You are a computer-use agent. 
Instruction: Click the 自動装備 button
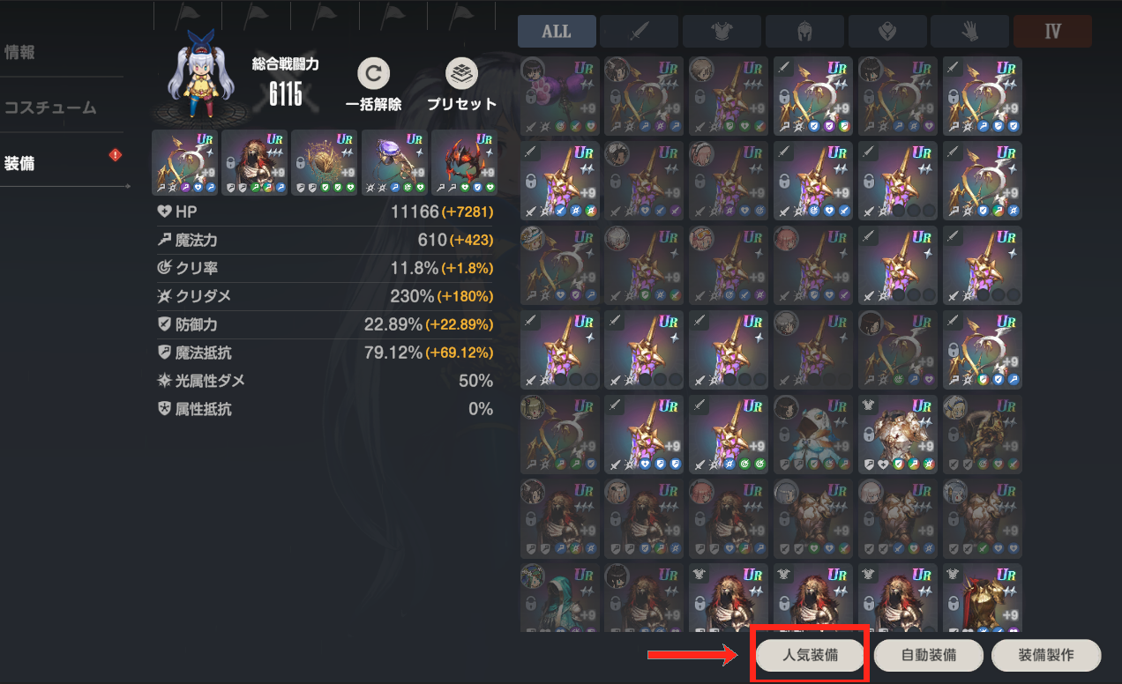coord(928,656)
